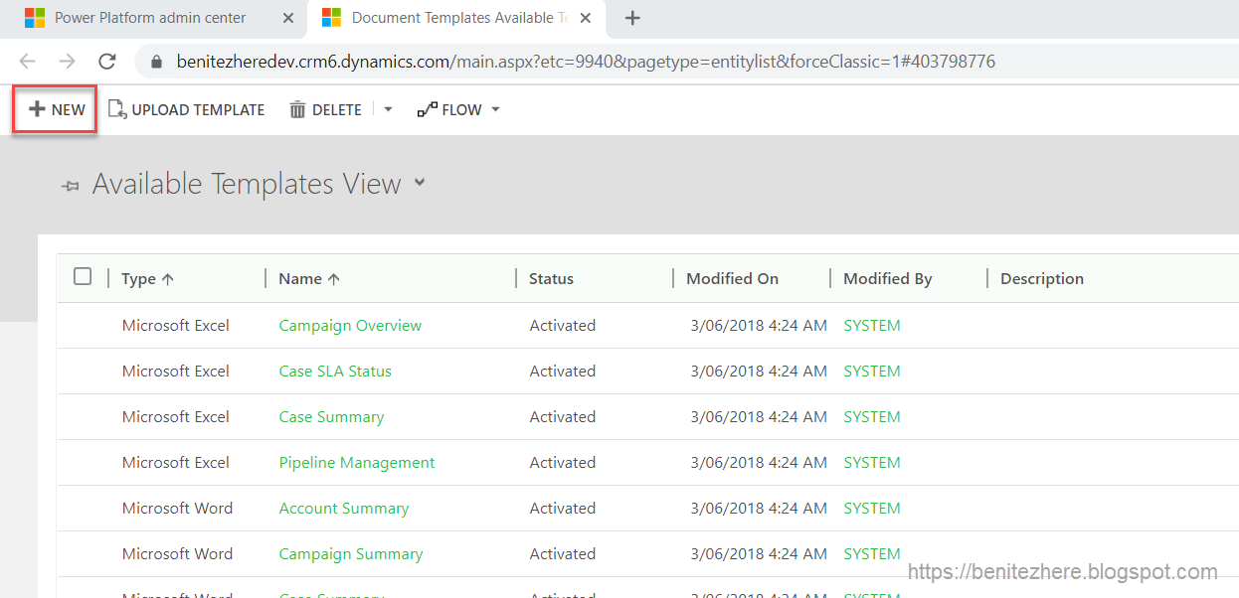Screen dimensions: 1239x598
Task: Click the browser address bar URL
Action: coord(585,62)
